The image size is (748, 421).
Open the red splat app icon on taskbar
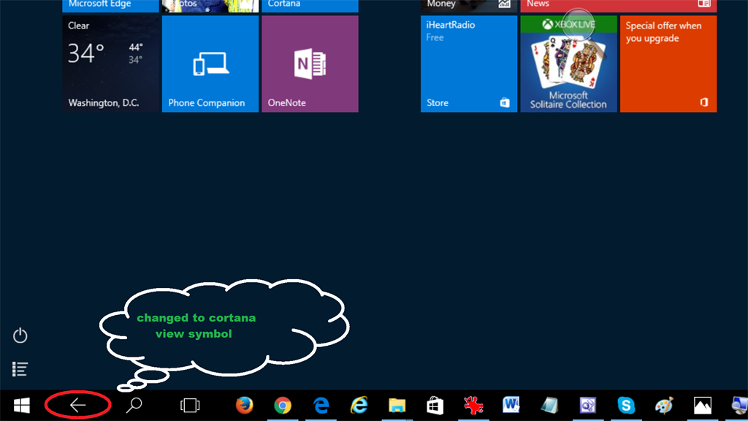[473, 405]
